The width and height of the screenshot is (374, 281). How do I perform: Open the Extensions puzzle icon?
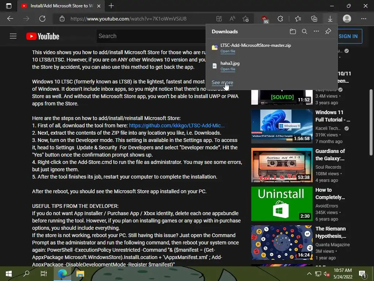click(x=280, y=19)
